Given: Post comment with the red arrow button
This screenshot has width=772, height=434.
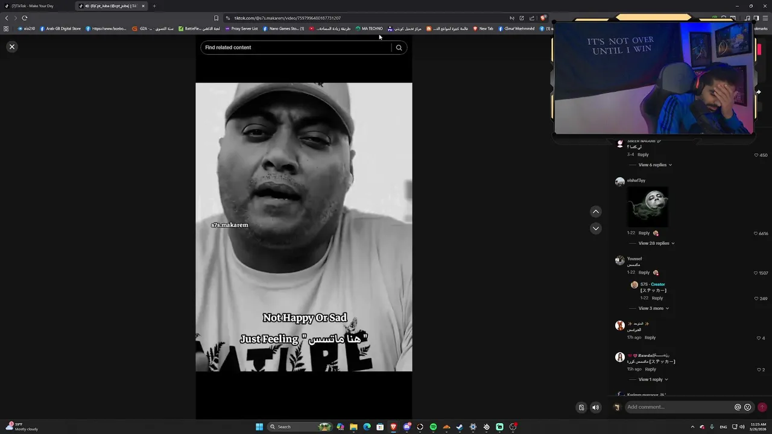Looking at the screenshot, I should (x=762, y=407).
